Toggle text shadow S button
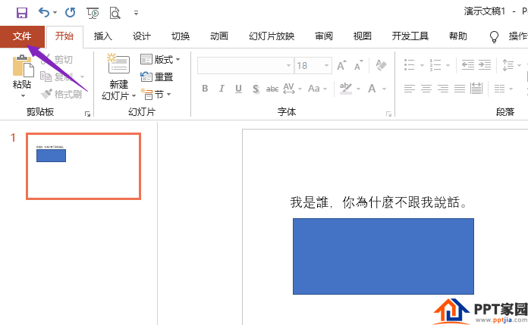 click(256, 89)
